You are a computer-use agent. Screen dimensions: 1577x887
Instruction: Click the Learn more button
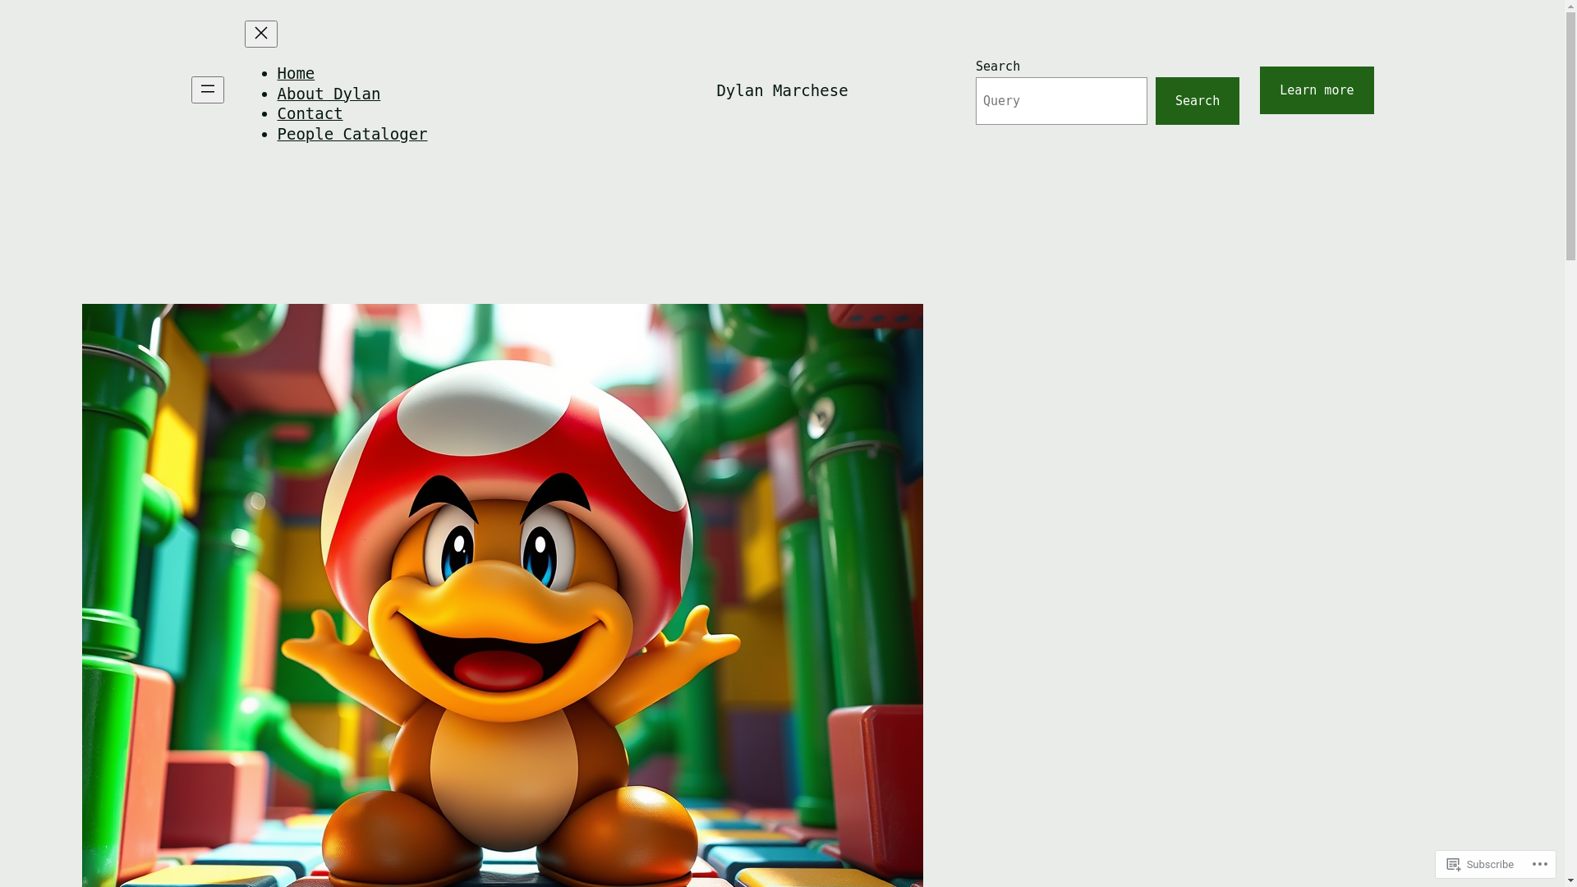click(1317, 90)
